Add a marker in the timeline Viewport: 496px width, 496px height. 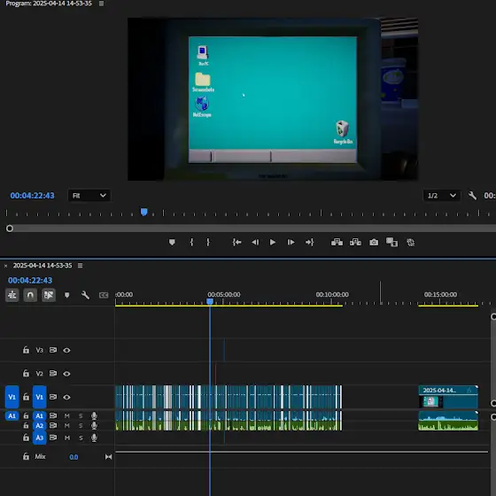[66, 295]
